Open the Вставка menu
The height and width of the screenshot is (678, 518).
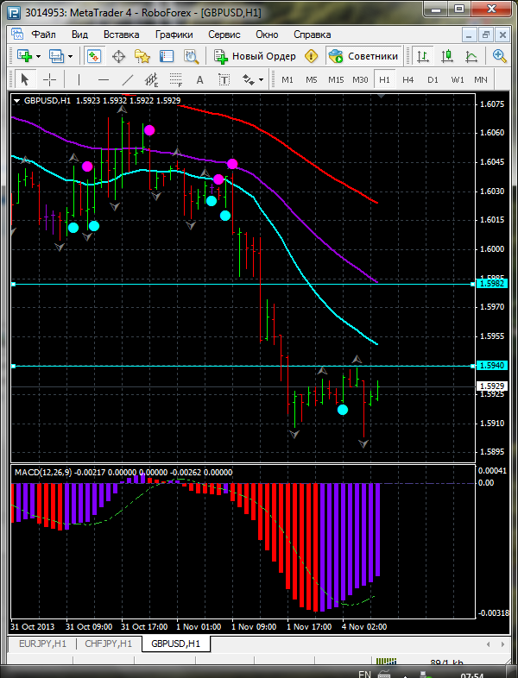pyautogui.click(x=121, y=35)
